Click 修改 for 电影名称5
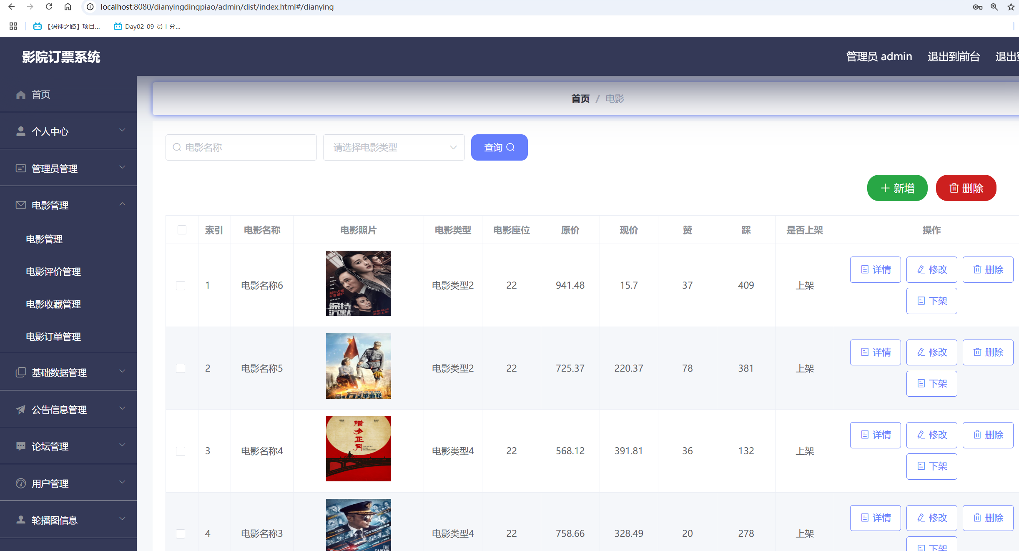The width and height of the screenshot is (1019, 551). [932, 352]
